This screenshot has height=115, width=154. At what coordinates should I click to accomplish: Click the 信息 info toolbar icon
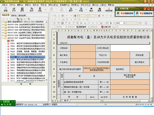pyautogui.click(x=40, y=10)
